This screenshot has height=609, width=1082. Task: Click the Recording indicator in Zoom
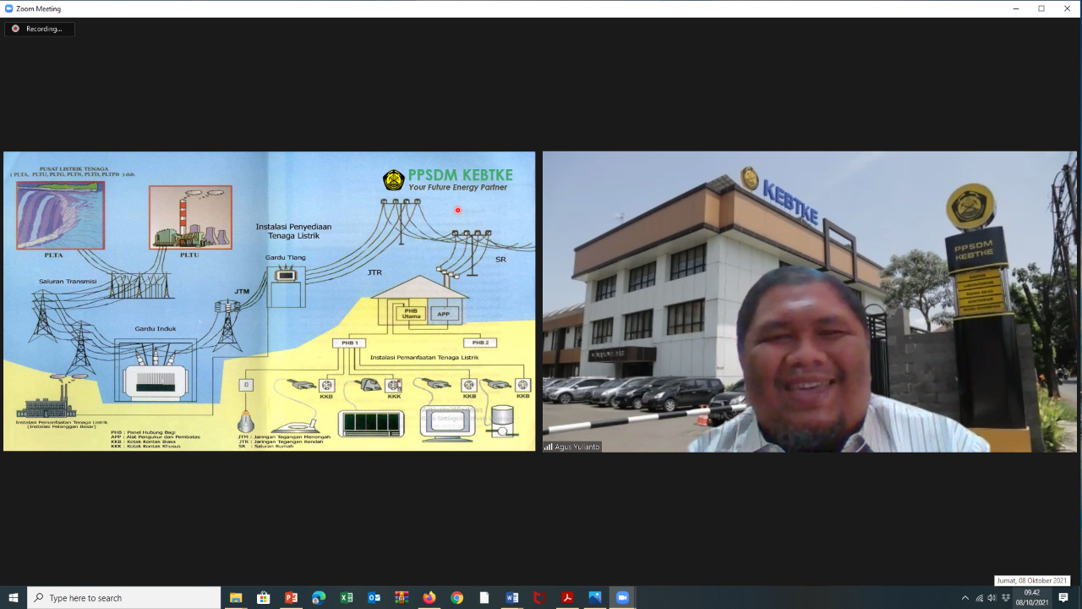40,29
